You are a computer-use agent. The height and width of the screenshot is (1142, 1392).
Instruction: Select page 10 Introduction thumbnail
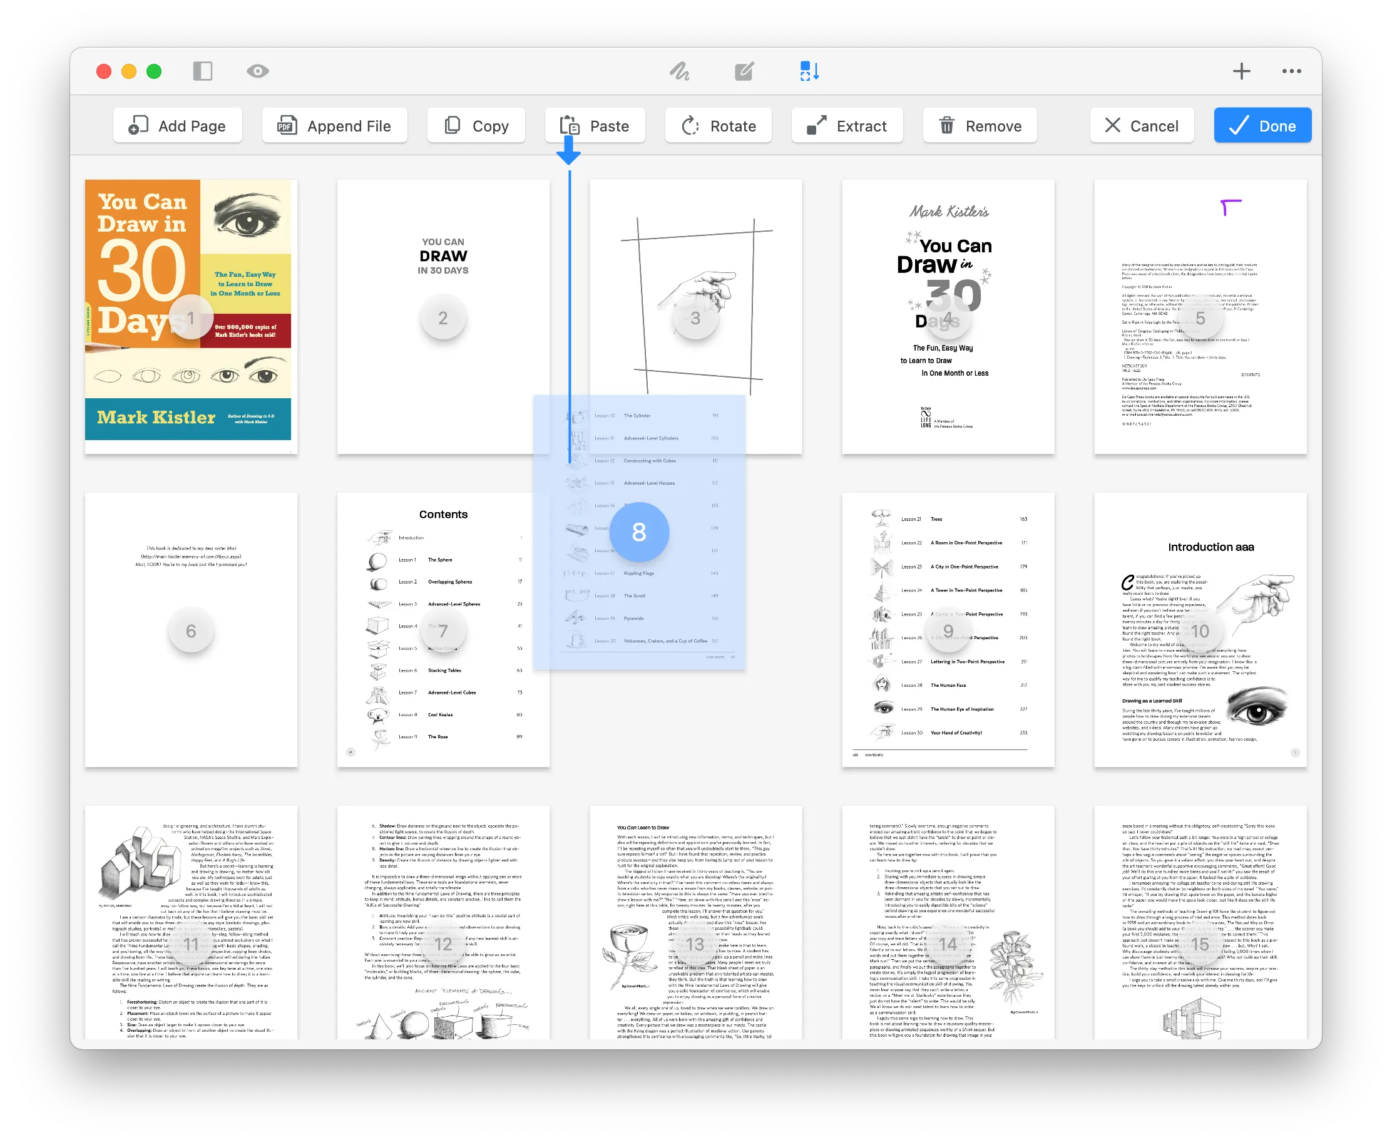coord(1200,630)
